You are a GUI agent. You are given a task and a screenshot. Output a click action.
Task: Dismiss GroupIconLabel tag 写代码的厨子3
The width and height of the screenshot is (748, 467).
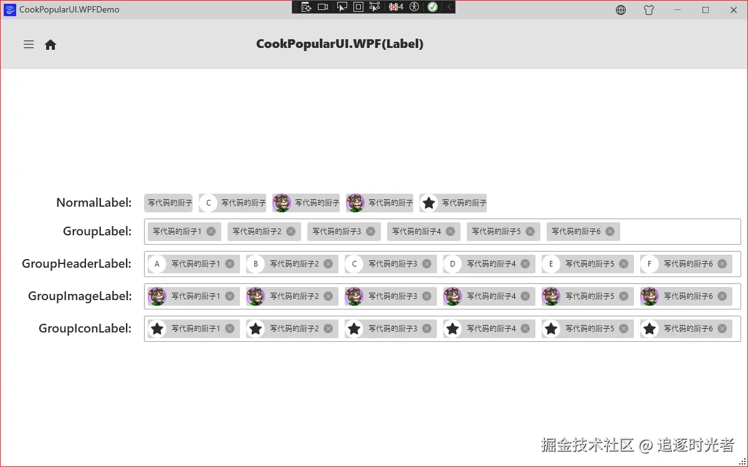(427, 329)
